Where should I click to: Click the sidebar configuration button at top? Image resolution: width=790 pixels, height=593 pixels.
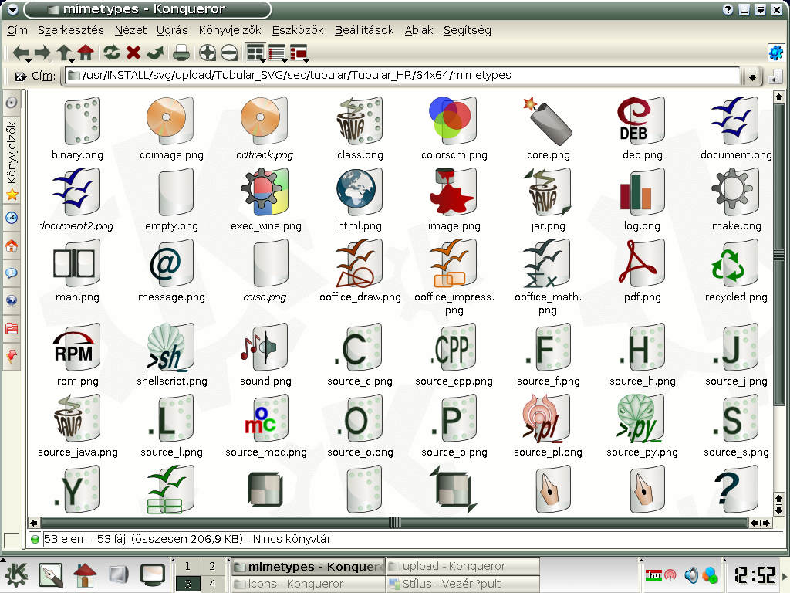tap(12, 103)
